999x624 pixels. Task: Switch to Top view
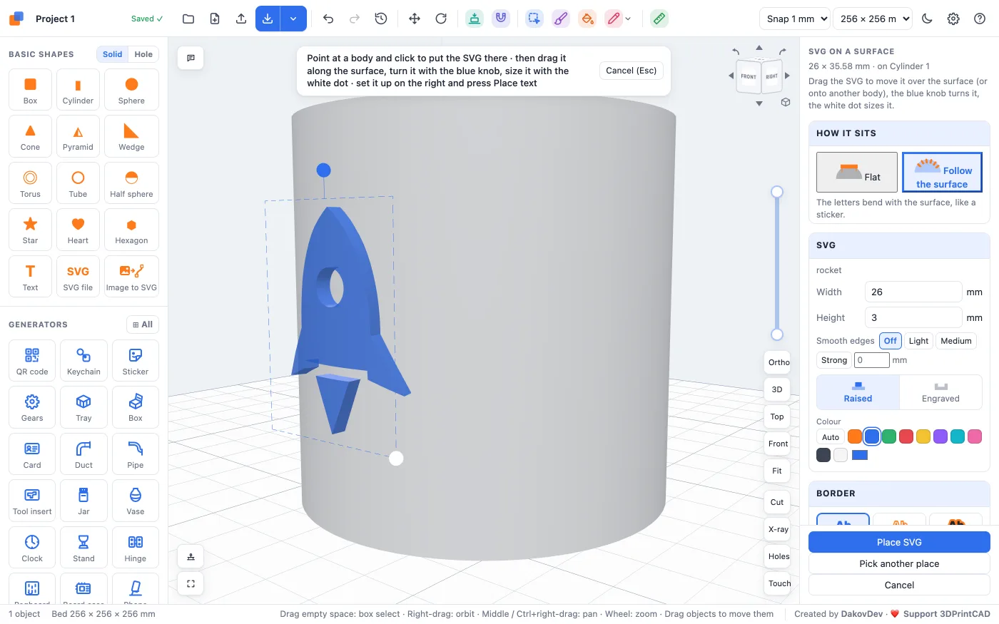(778, 416)
